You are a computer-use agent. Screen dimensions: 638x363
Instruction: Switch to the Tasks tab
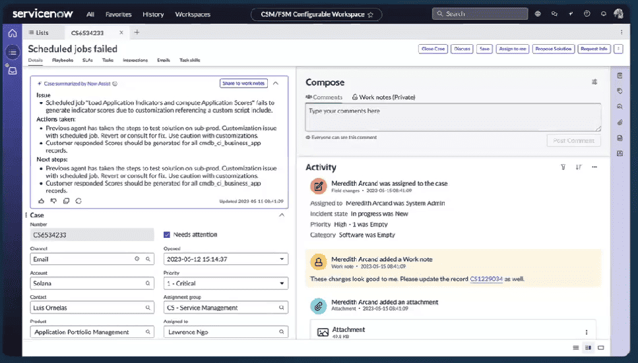(108, 60)
